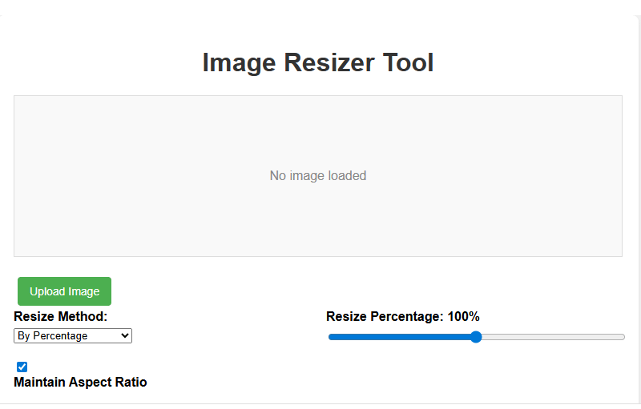Click the filled blue slider track portion
641x409 pixels.
[401, 337]
